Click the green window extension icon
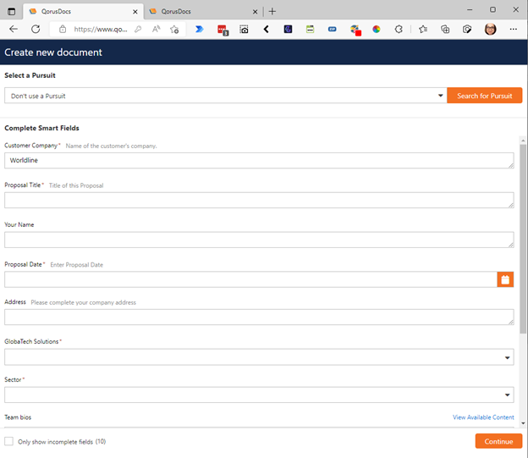This screenshot has width=528, height=458. pos(311,30)
